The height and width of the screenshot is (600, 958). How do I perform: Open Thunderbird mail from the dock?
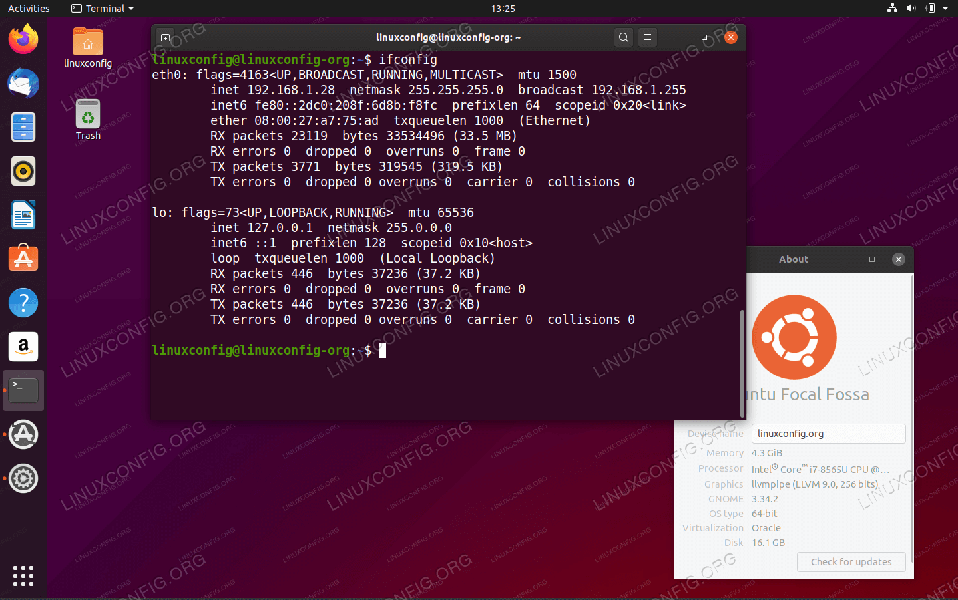pos(23,84)
